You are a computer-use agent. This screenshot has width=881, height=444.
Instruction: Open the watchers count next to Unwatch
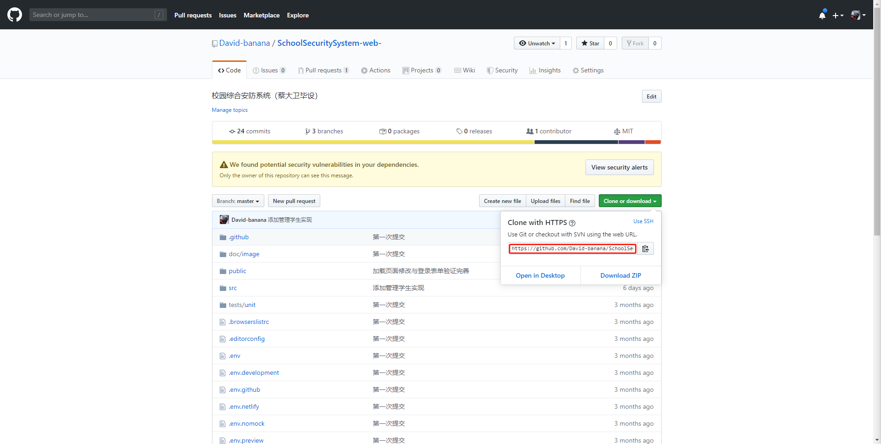point(566,43)
